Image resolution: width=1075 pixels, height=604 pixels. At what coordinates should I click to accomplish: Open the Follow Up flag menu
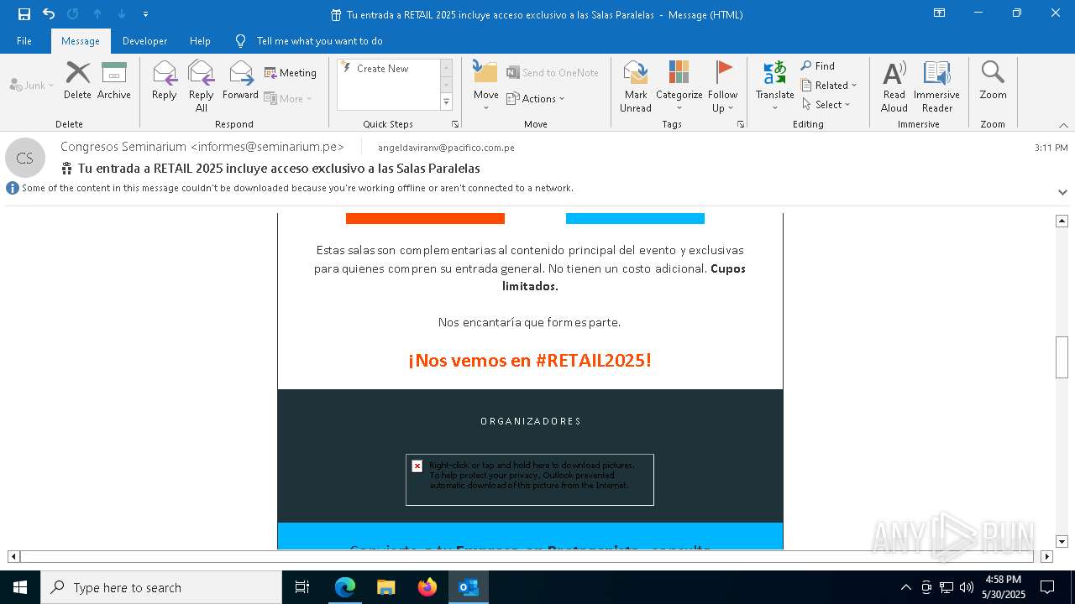(x=722, y=86)
